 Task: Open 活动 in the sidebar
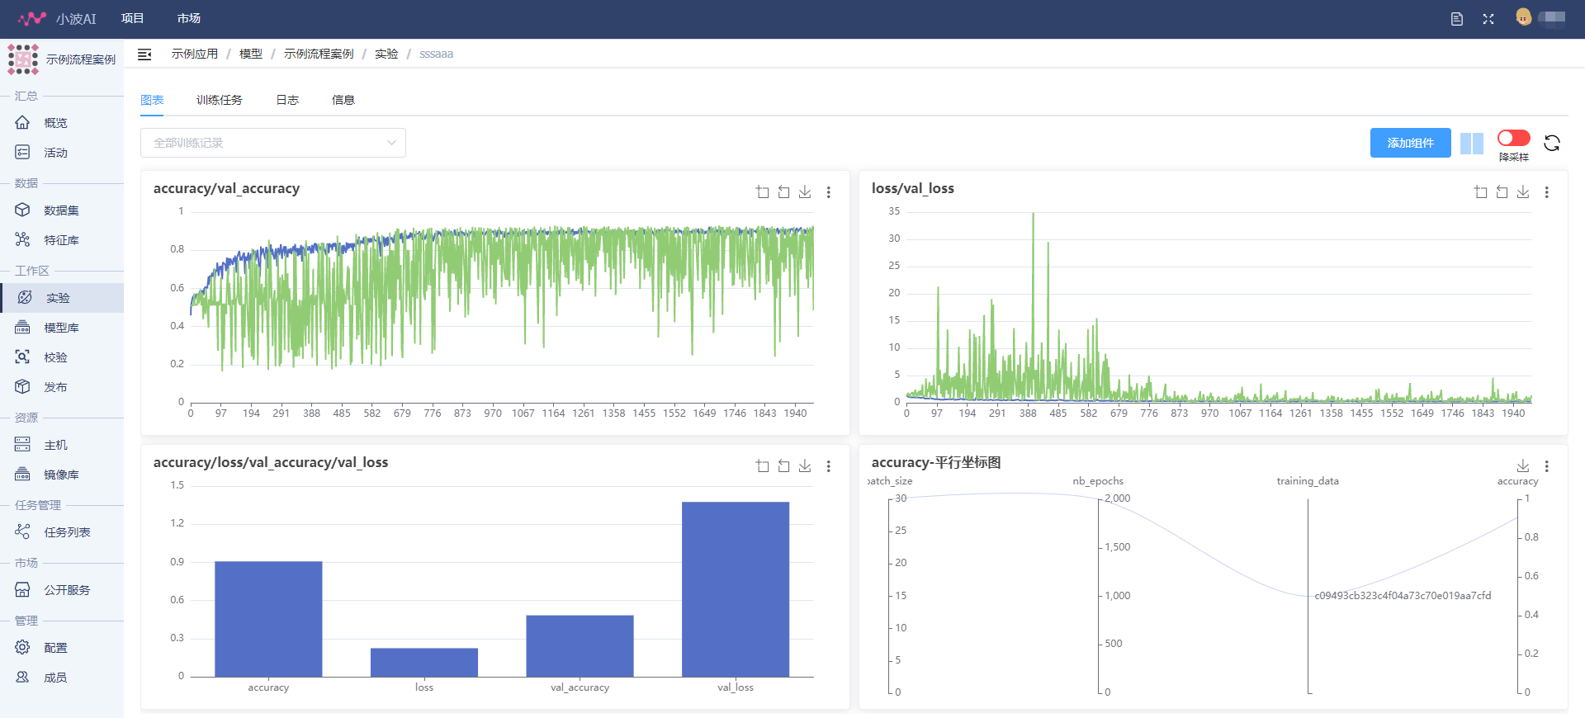pyautogui.click(x=62, y=153)
